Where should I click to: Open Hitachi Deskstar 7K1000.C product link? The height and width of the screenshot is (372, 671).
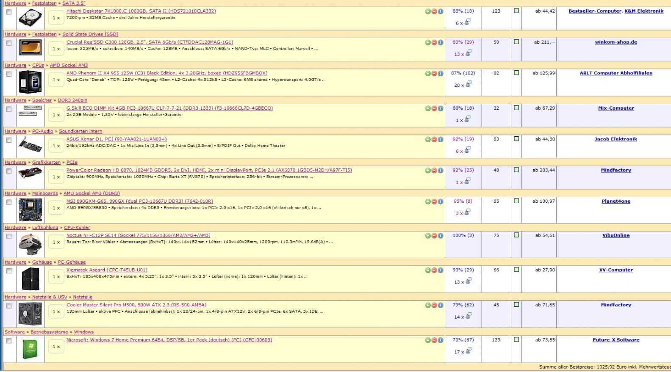tap(141, 11)
